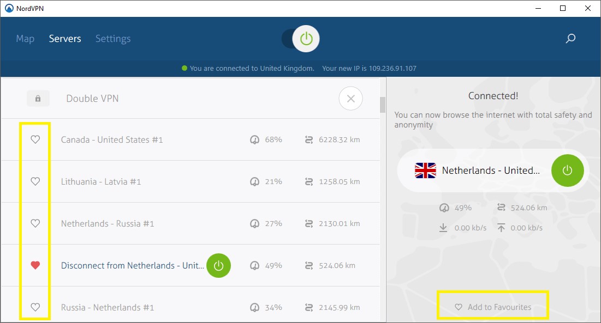Click the green disconnect button in the server list
601x323 pixels.
click(218, 266)
